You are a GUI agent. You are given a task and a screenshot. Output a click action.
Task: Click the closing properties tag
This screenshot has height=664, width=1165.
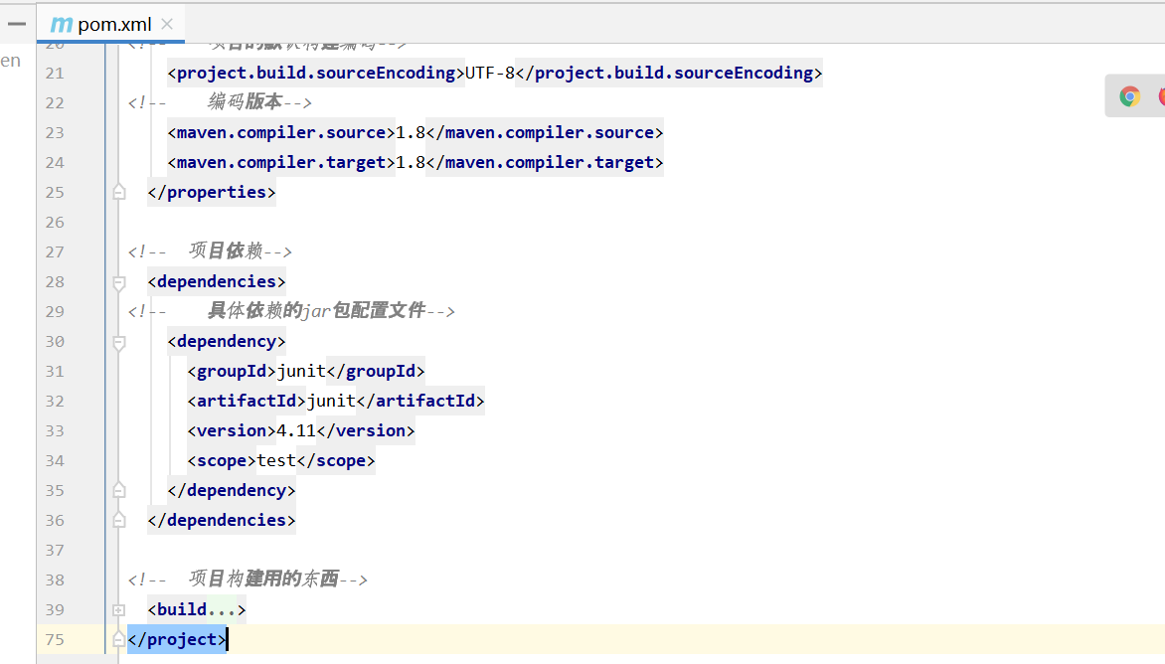pyautogui.click(x=212, y=193)
